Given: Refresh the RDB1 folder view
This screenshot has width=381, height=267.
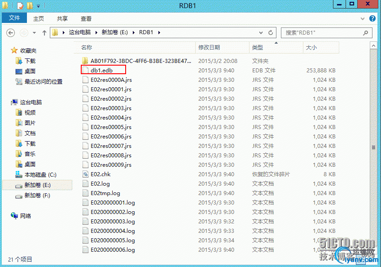Looking at the screenshot, I should point(271,33).
